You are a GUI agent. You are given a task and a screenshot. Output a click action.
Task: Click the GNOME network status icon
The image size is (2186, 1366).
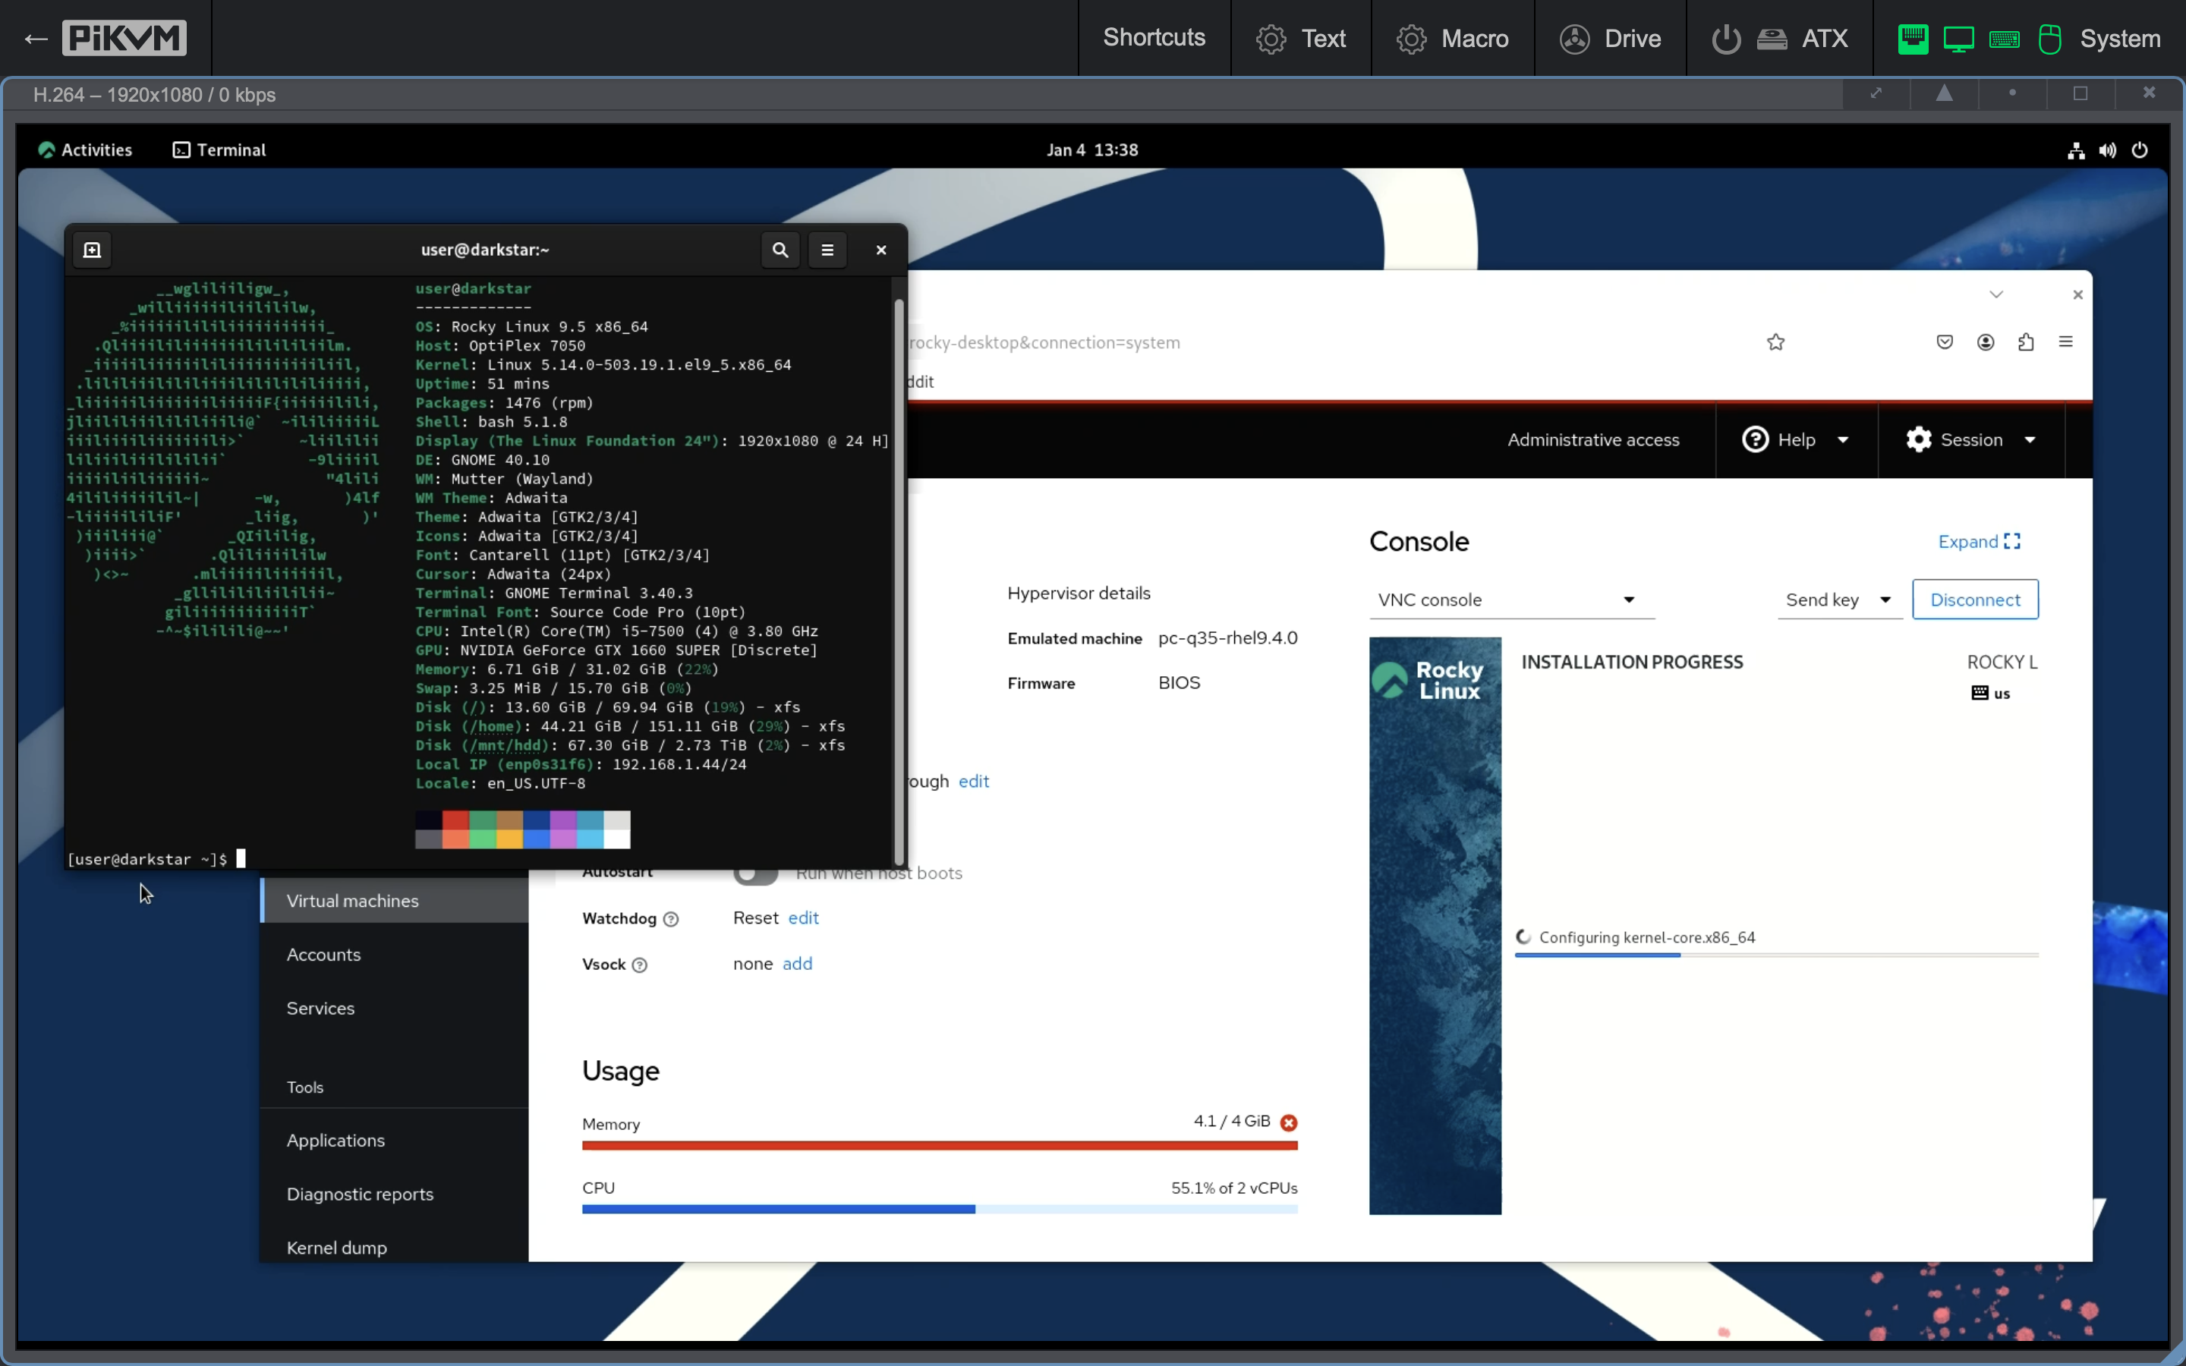(x=2076, y=150)
